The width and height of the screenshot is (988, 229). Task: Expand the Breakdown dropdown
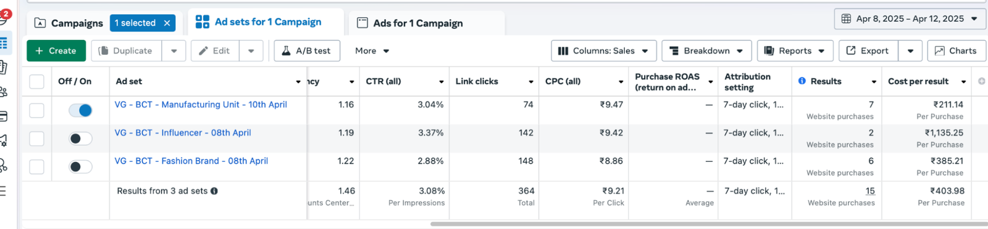point(706,50)
